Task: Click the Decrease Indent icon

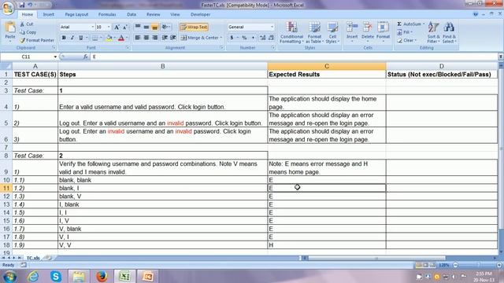Action: tap(165, 38)
